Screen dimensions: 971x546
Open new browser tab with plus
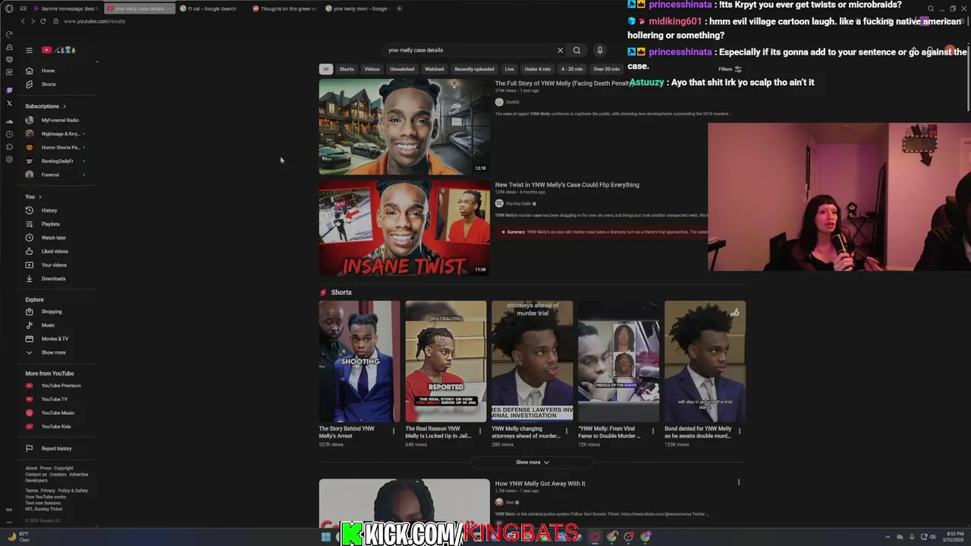tap(399, 8)
